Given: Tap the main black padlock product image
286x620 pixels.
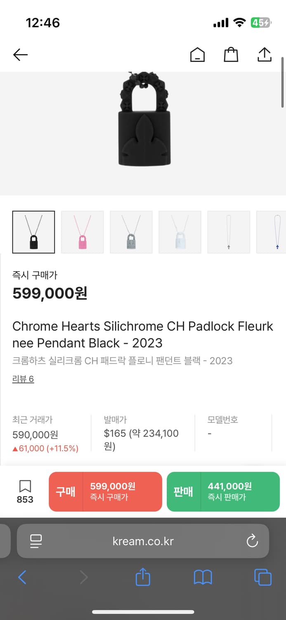Looking at the screenshot, I should [x=144, y=124].
